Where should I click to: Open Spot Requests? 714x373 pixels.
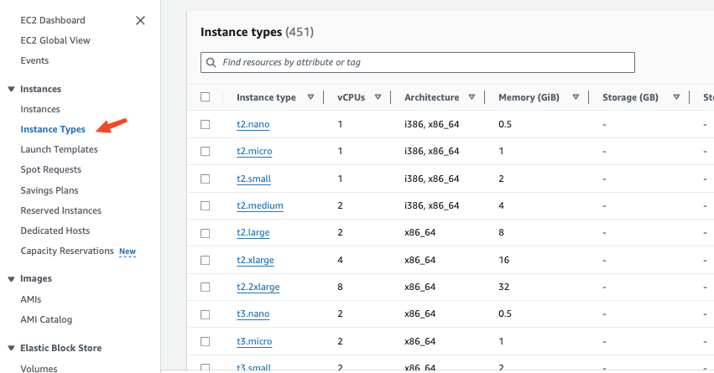tap(50, 169)
